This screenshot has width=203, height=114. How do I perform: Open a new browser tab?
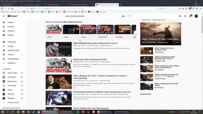tap(121, 5)
